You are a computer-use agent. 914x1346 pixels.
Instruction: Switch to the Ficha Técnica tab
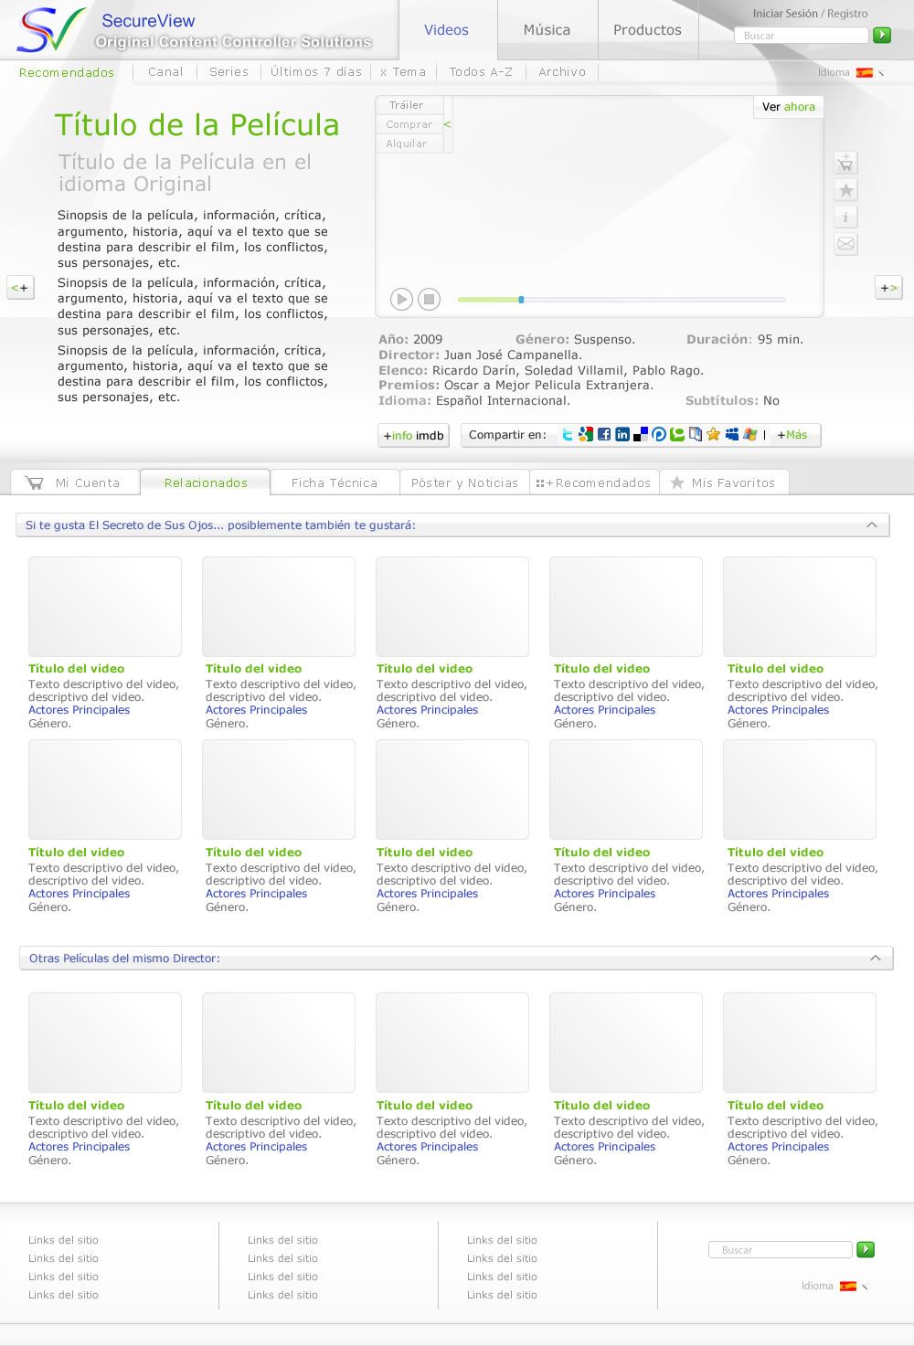pyautogui.click(x=335, y=482)
